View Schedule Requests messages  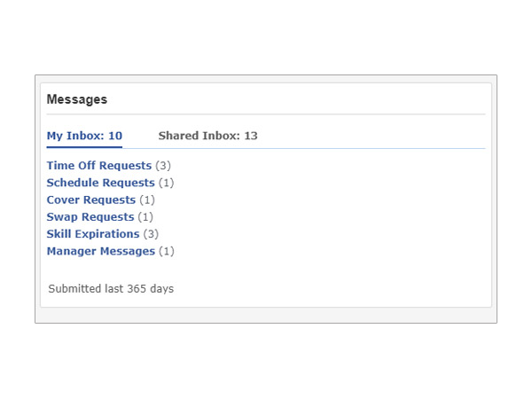(x=100, y=183)
